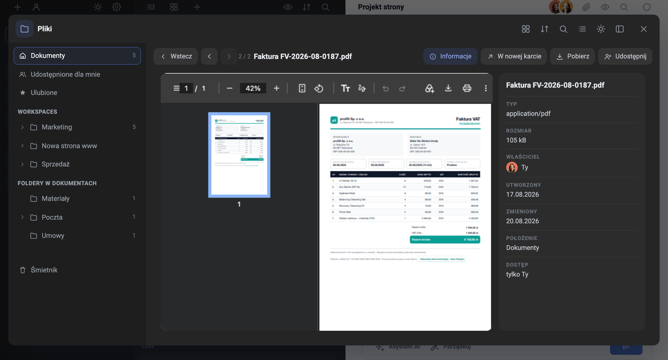Zoom out the PDF with minus icon
The image size is (668, 360).
[230, 88]
